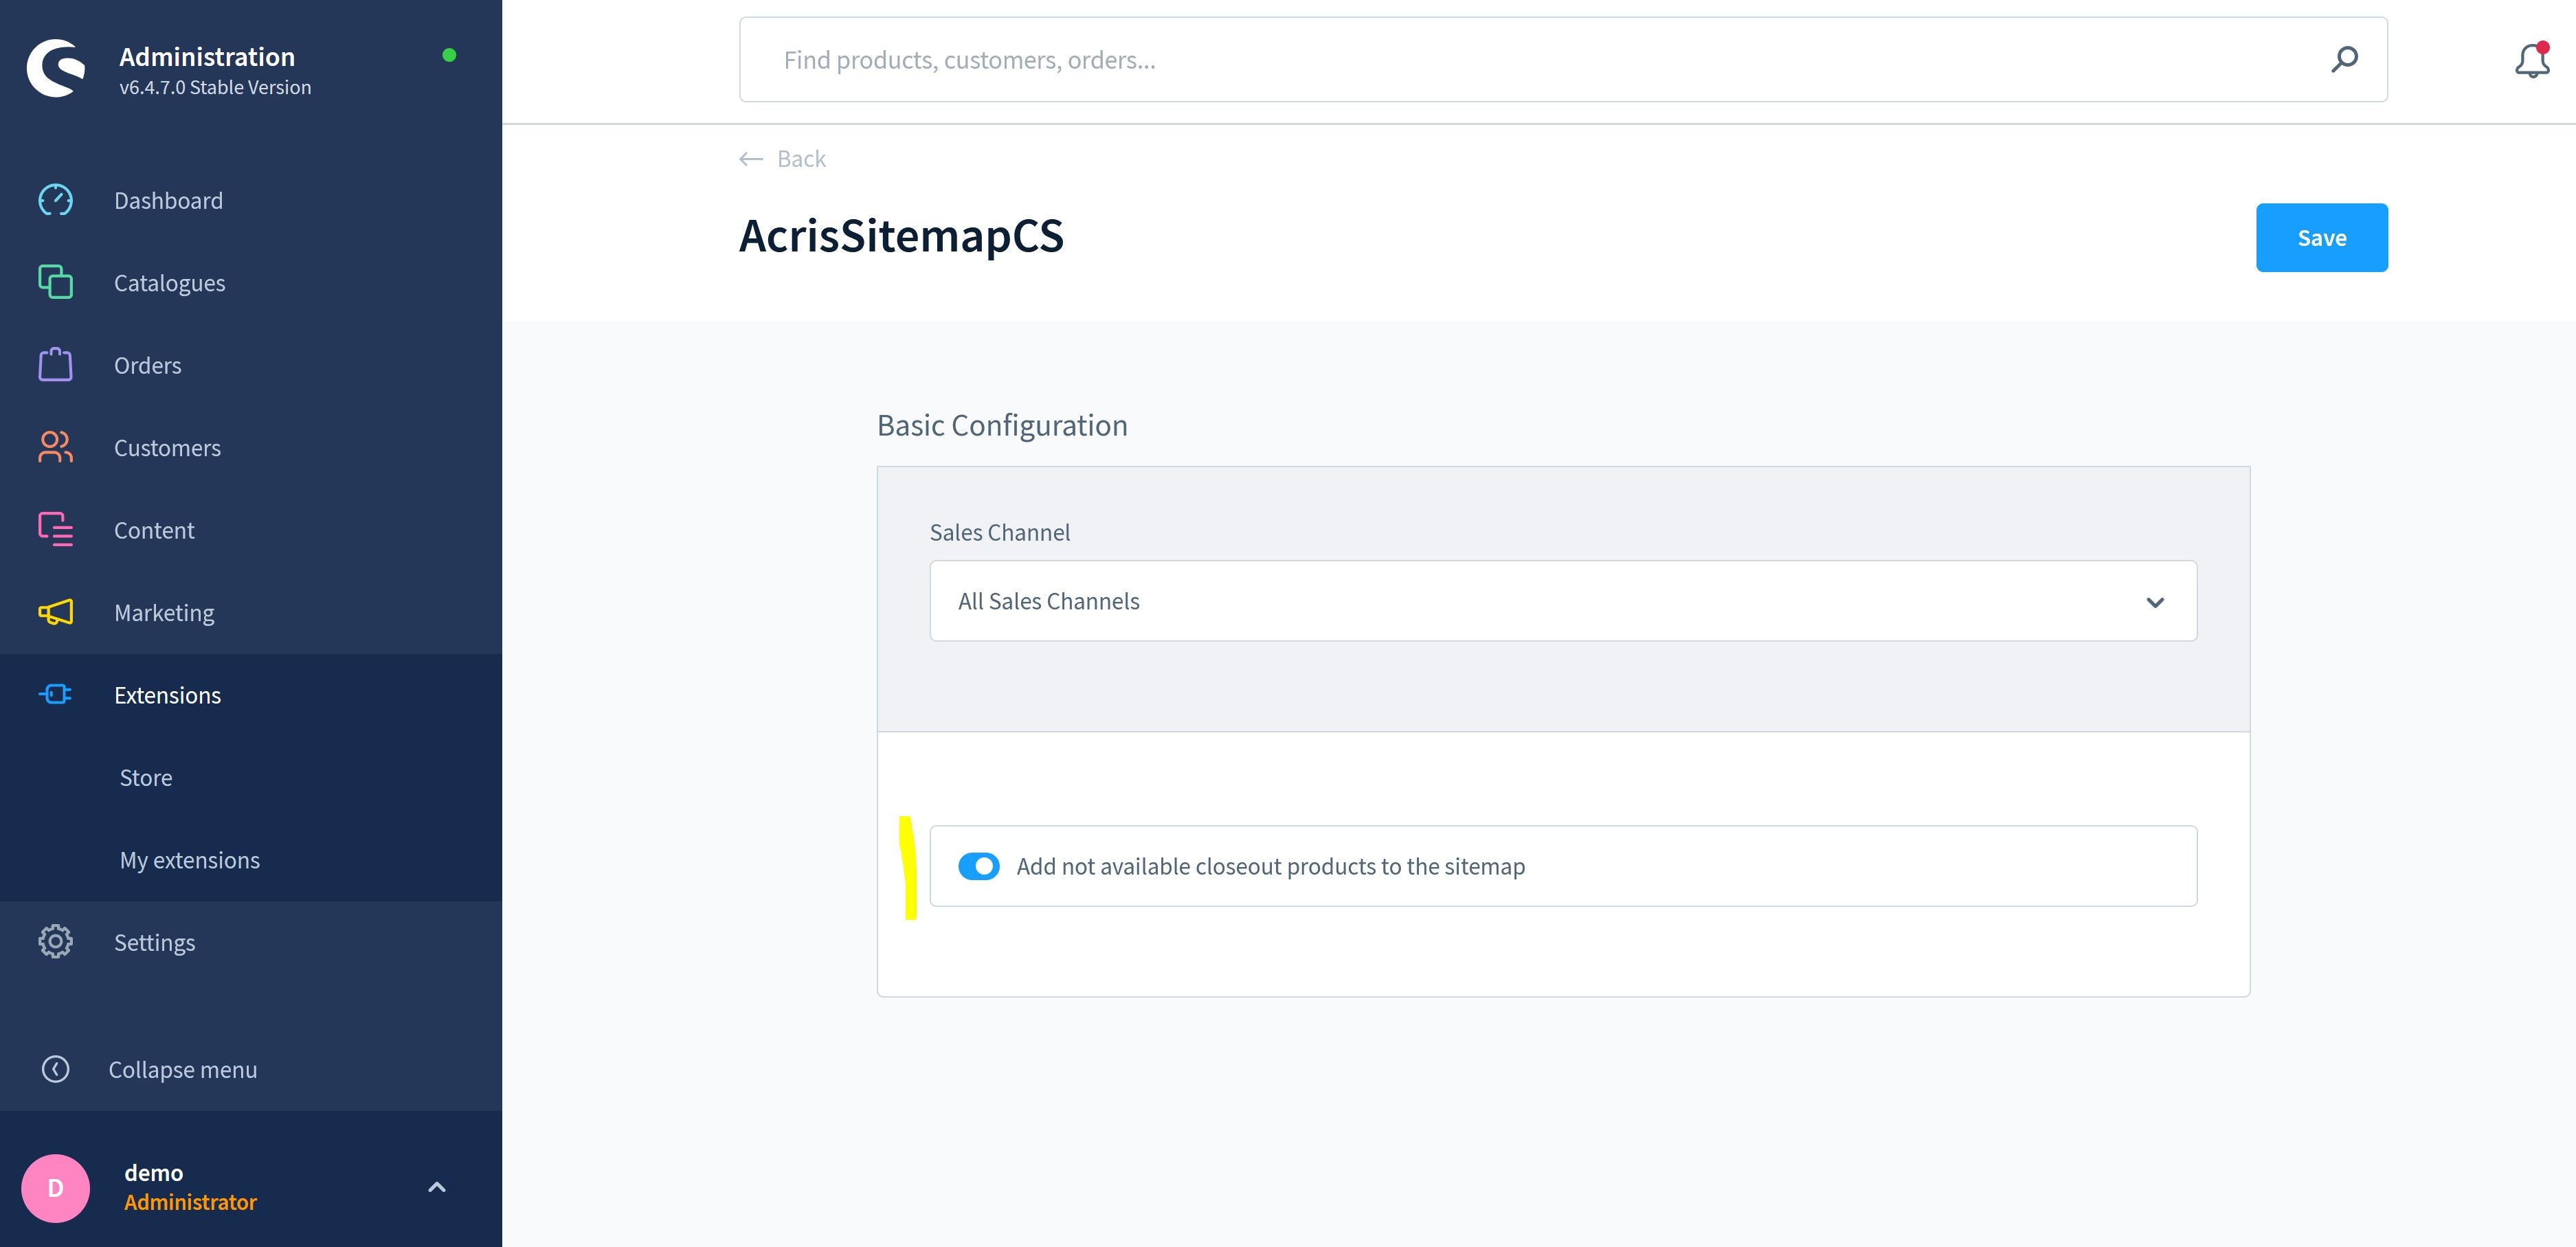Save the AcrisSitemapCS configuration
Image resolution: width=2576 pixels, height=1247 pixels.
click(2323, 236)
